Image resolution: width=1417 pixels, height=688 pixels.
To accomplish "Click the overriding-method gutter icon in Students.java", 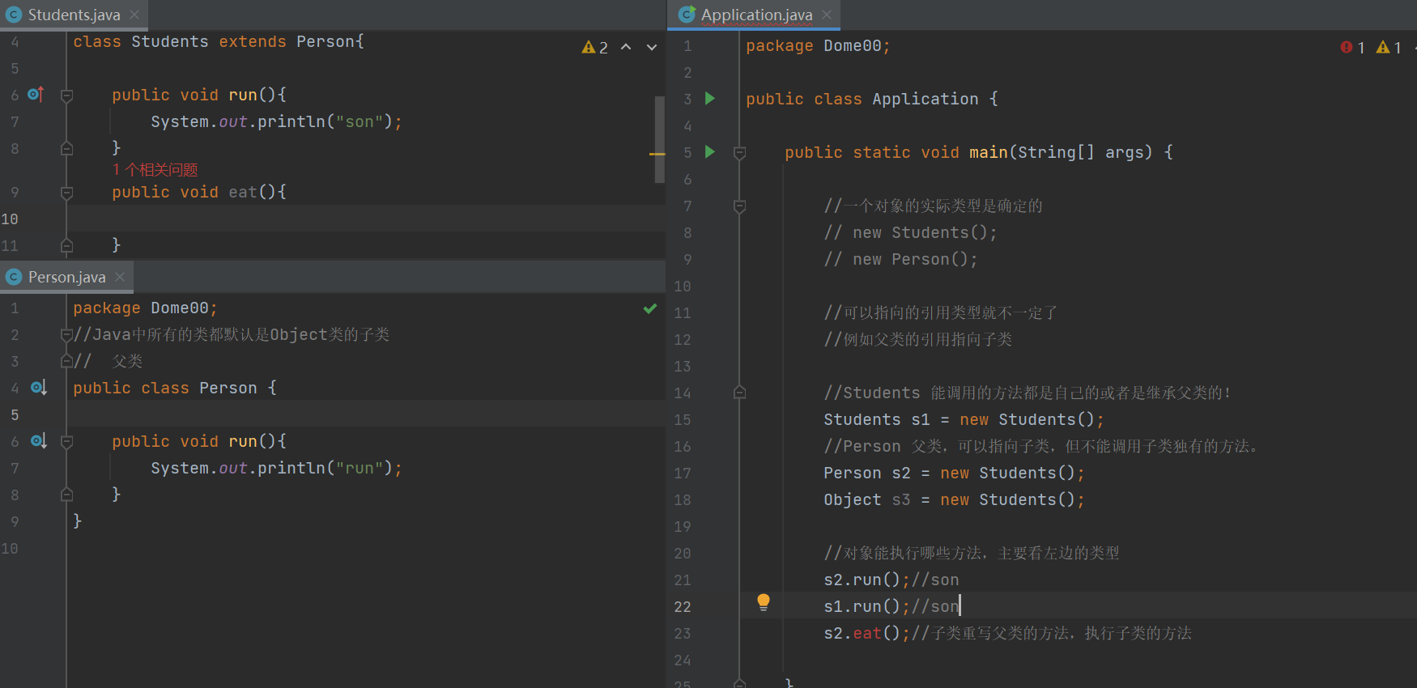I will pyautogui.click(x=36, y=95).
